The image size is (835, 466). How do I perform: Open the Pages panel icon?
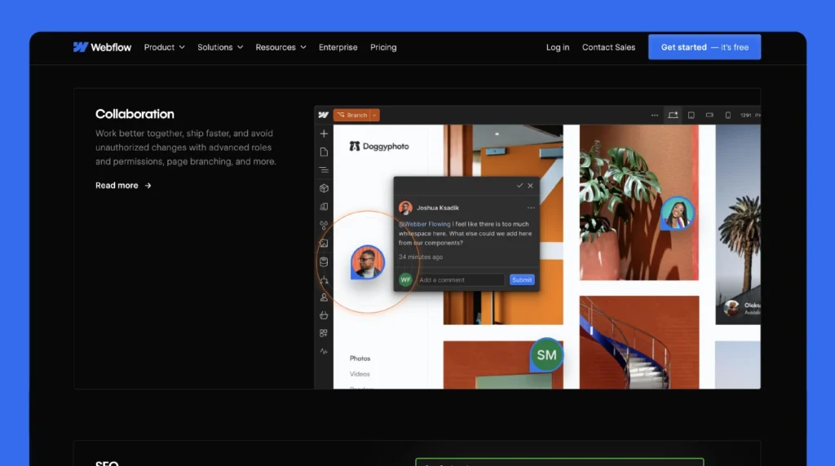tap(324, 152)
